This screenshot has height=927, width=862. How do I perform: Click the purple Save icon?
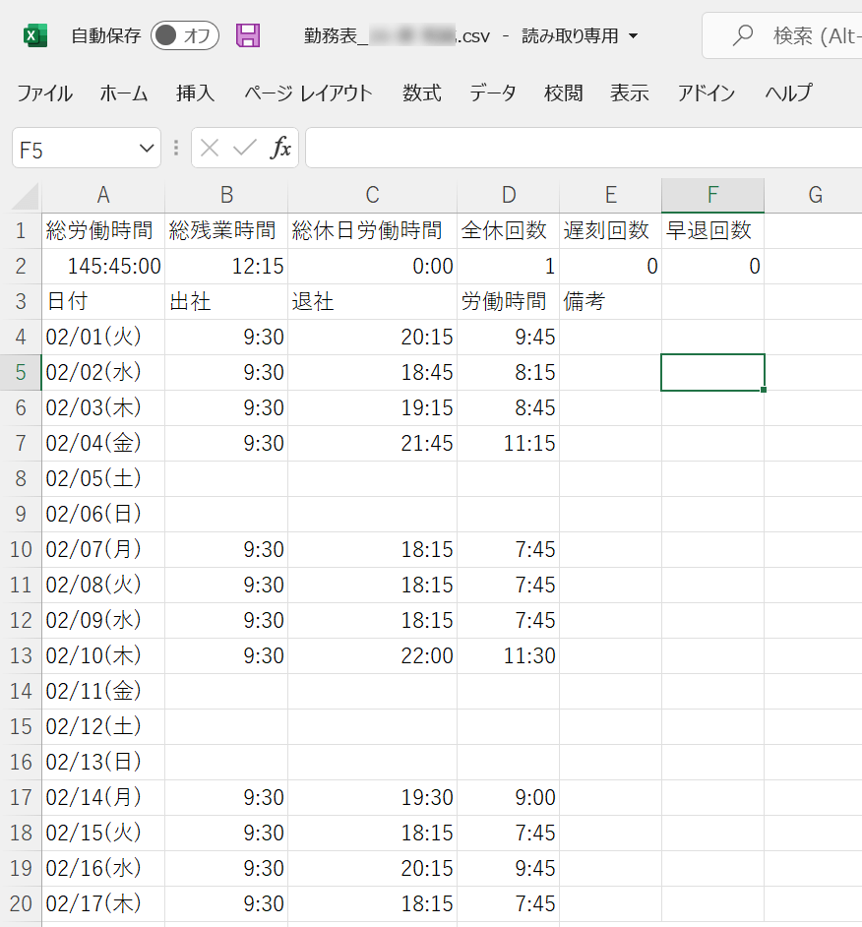pos(248,36)
